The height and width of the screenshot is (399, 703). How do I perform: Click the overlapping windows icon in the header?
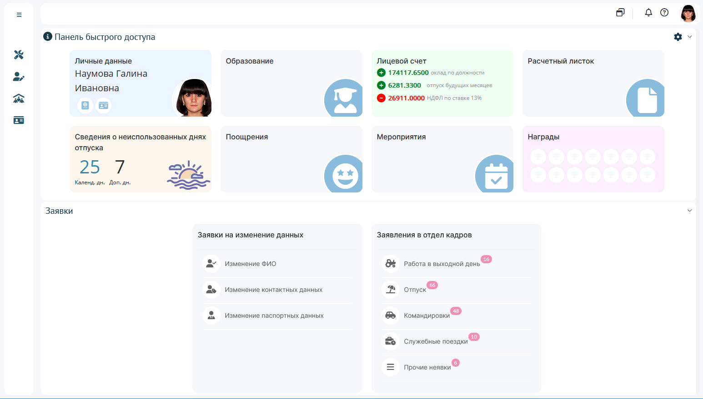[620, 13]
